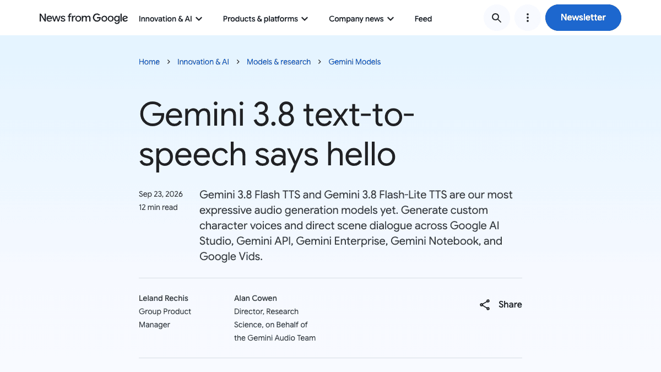Open the search icon in header
This screenshot has height=372, width=661.
click(x=496, y=18)
